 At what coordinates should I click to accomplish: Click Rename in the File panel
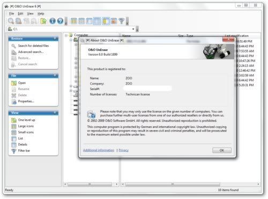(24, 89)
